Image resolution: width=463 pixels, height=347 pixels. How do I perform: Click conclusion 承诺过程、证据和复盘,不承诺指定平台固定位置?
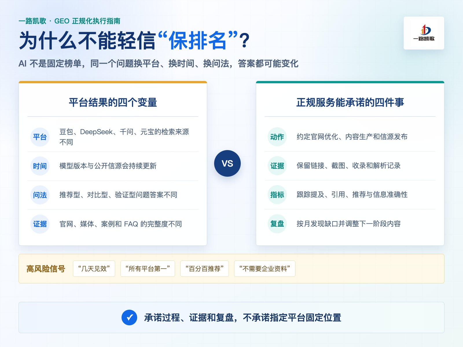coord(243,318)
